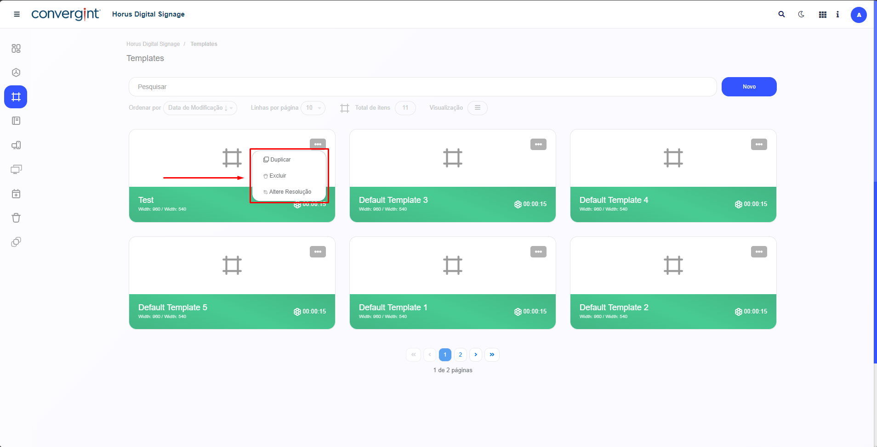This screenshot has width=877, height=447.
Task: Go to page 2 in pagination
Action: (460, 355)
